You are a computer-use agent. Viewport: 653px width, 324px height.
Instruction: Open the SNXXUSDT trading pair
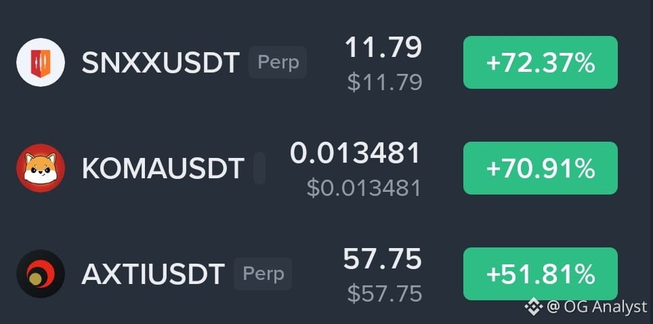click(161, 62)
